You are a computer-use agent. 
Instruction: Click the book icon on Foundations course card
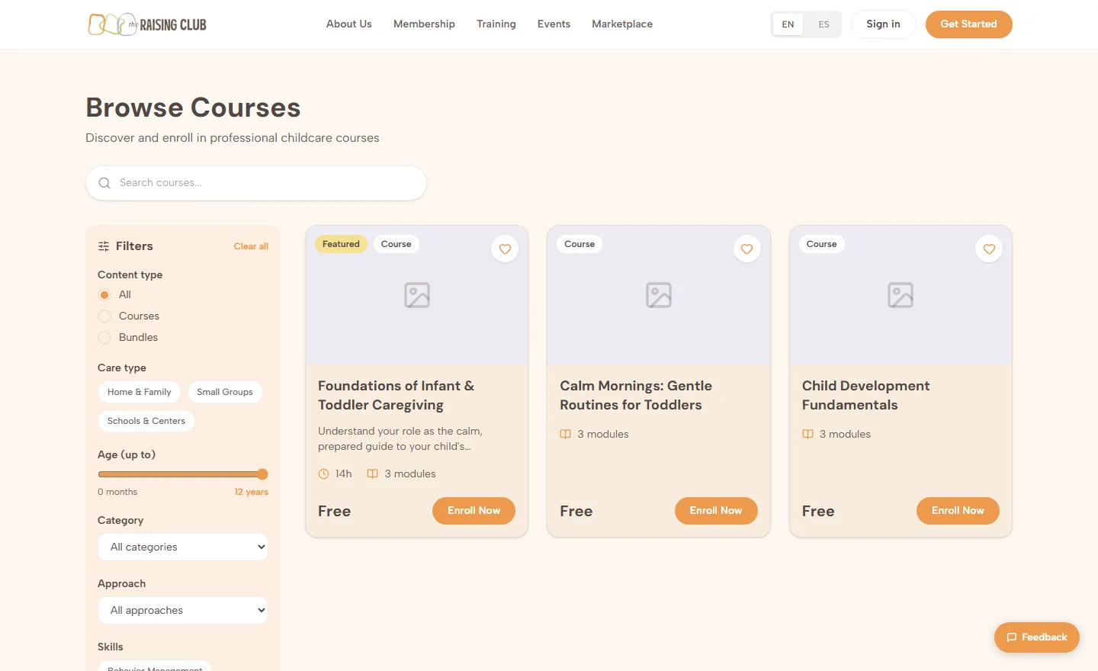pyautogui.click(x=372, y=474)
